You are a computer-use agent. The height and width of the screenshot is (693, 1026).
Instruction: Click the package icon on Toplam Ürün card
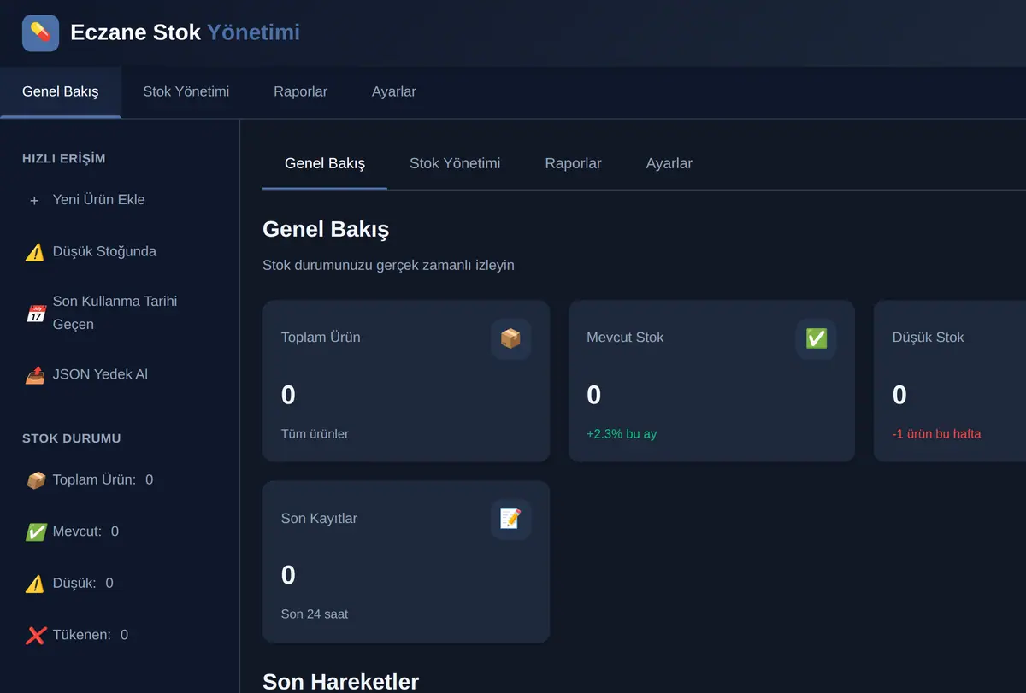510,338
